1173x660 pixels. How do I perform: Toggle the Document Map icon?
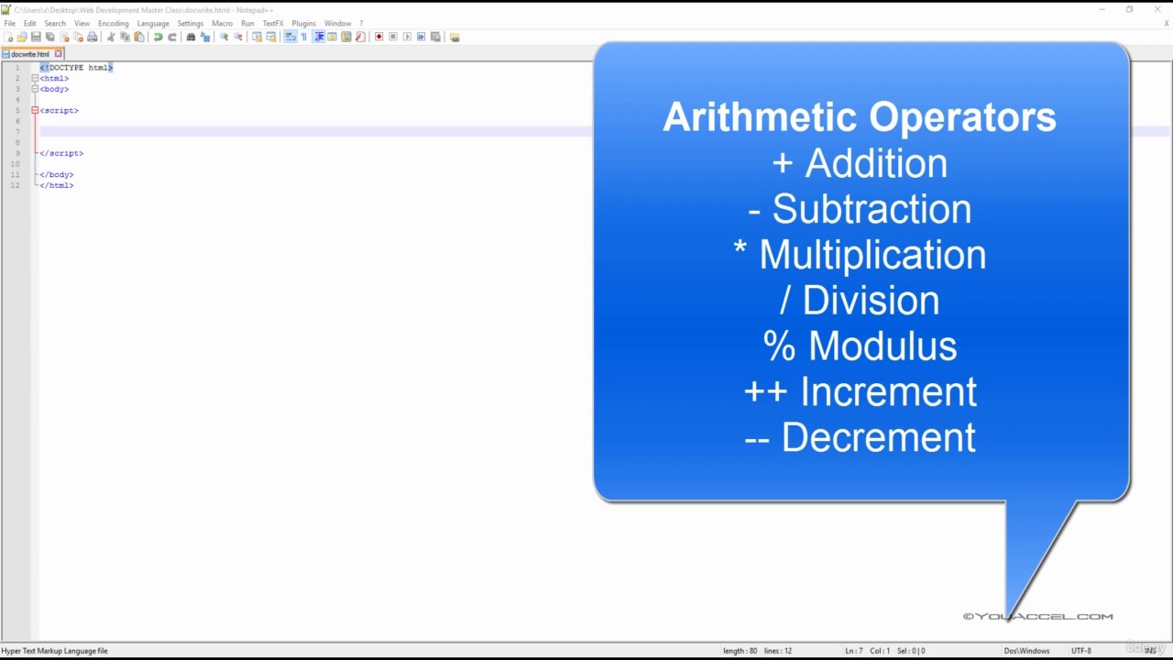346,37
